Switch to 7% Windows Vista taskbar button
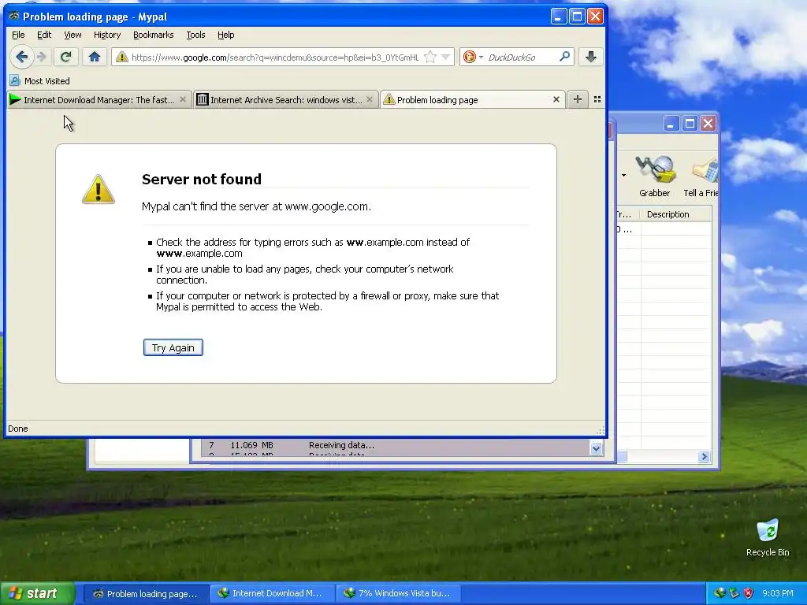Viewport: 807px width, 605px height. tap(397, 594)
